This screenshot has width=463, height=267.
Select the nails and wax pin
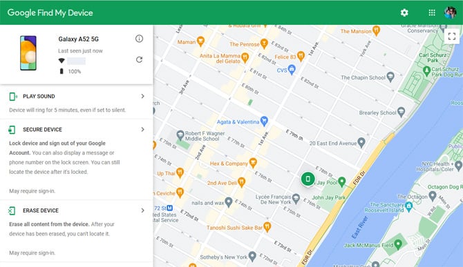pos(228,202)
